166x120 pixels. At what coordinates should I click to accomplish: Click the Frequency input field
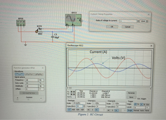(x=32, y=80)
